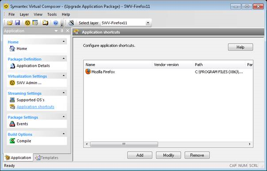Select Application Details text
The image size is (267, 171).
point(33,66)
